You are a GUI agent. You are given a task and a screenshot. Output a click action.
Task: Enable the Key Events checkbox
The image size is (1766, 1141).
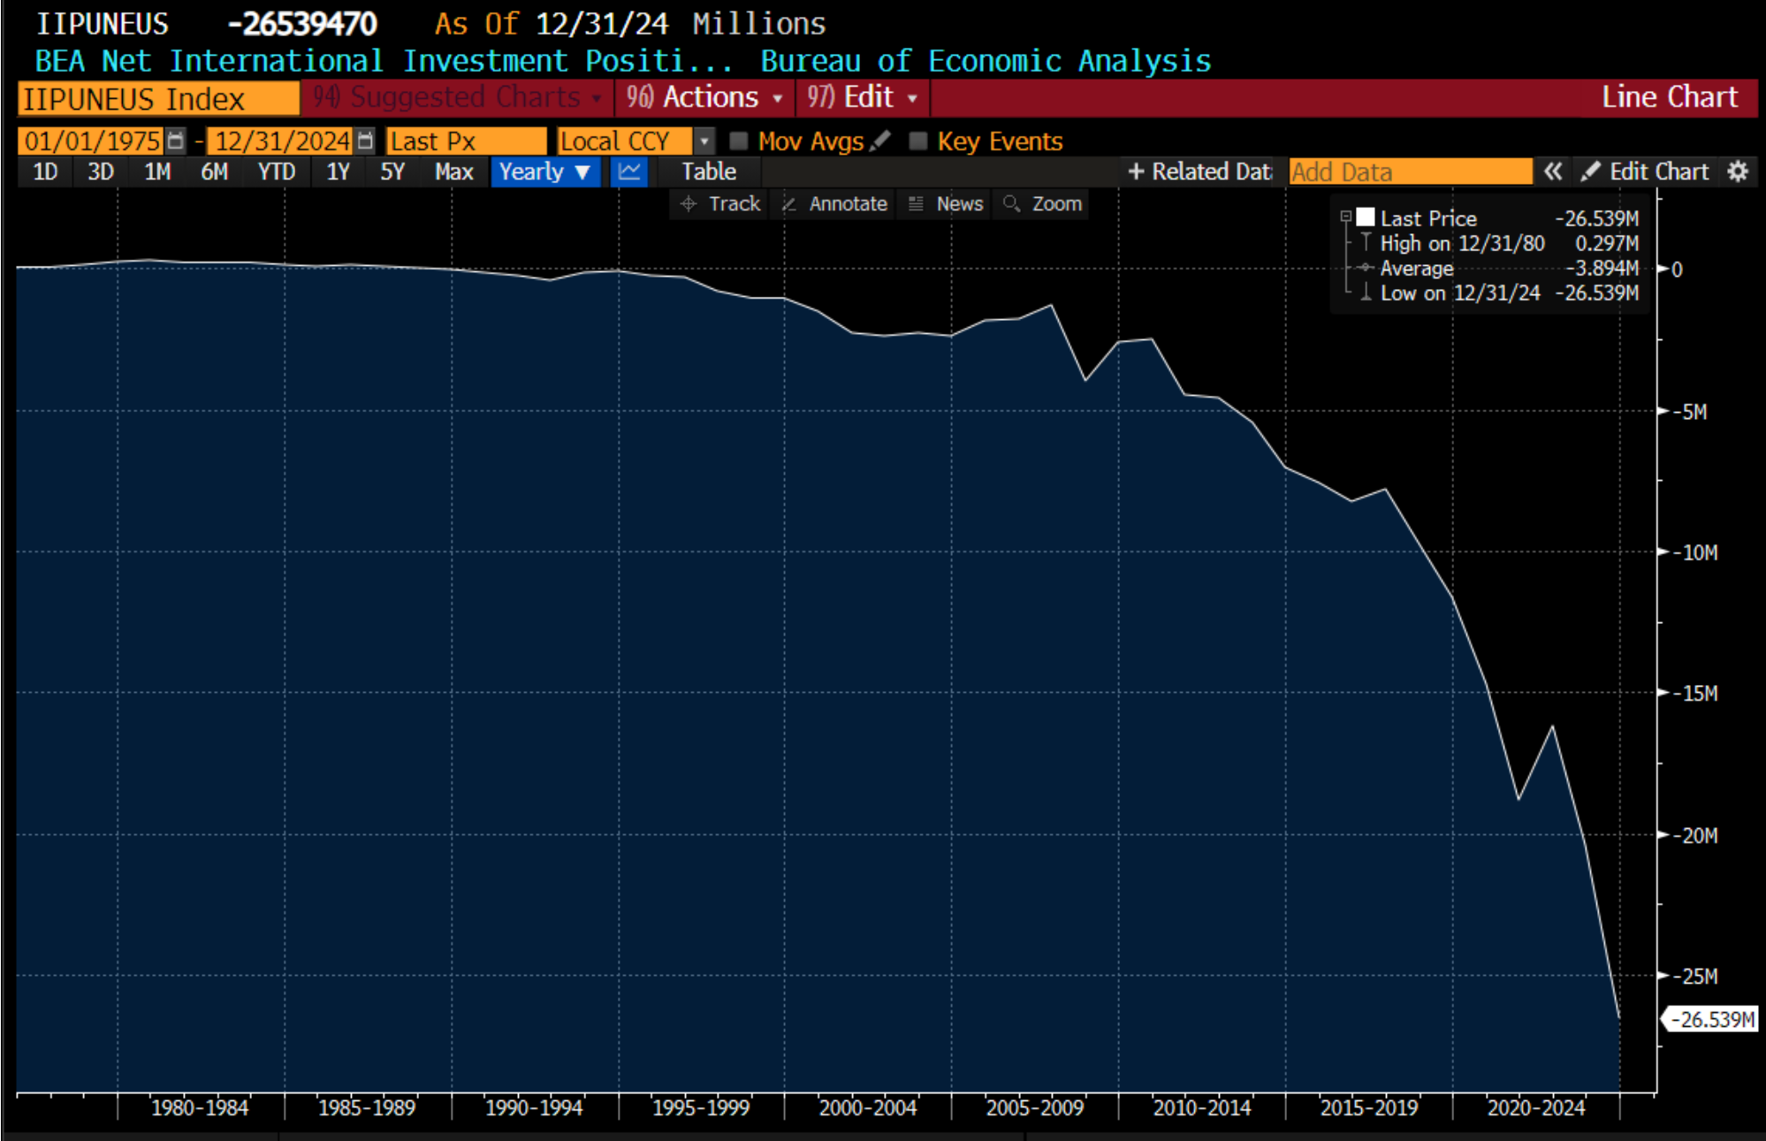[918, 141]
